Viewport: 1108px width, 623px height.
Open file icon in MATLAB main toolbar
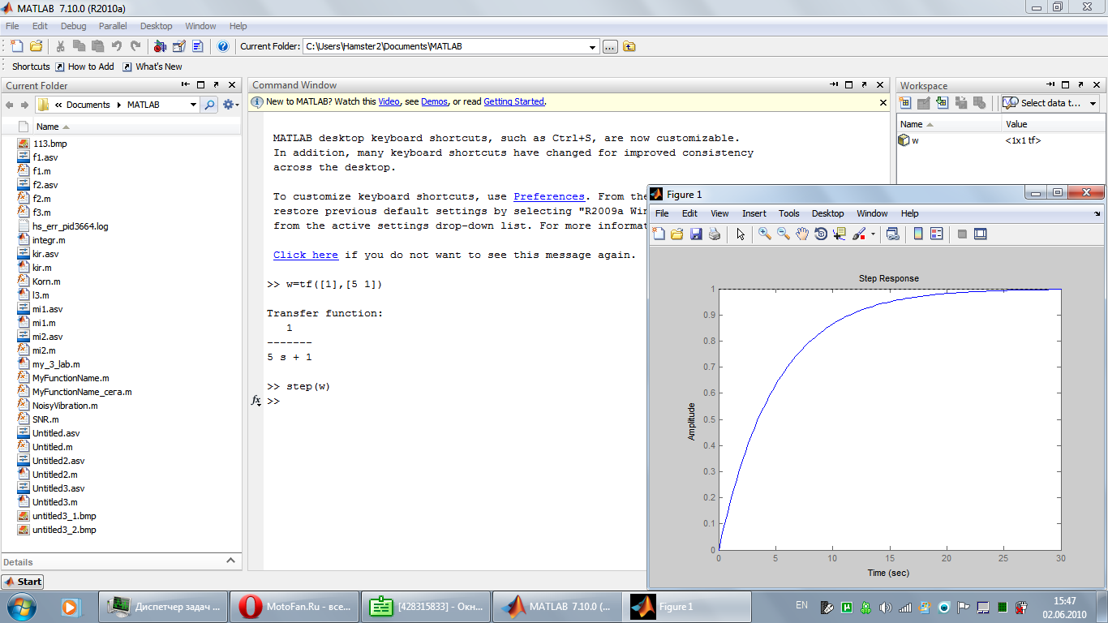tap(36, 46)
